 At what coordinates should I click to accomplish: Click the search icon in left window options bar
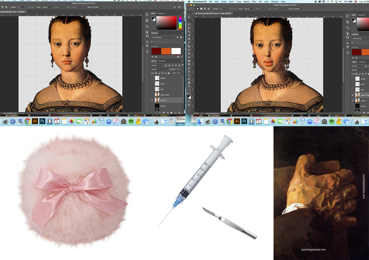(174, 7)
